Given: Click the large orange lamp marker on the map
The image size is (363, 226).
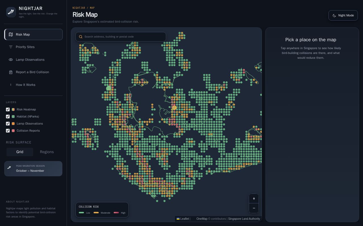Looking at the screenshot, I should click(x=174, y=108).
